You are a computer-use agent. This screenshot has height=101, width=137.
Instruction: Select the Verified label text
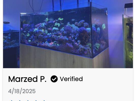[71, 79]
